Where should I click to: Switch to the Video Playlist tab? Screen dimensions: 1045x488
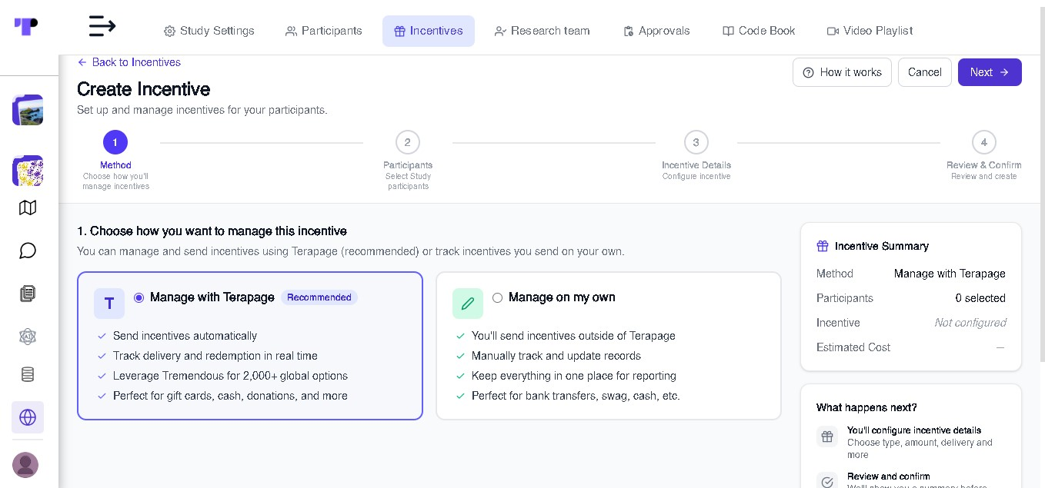tap(870, 31)
